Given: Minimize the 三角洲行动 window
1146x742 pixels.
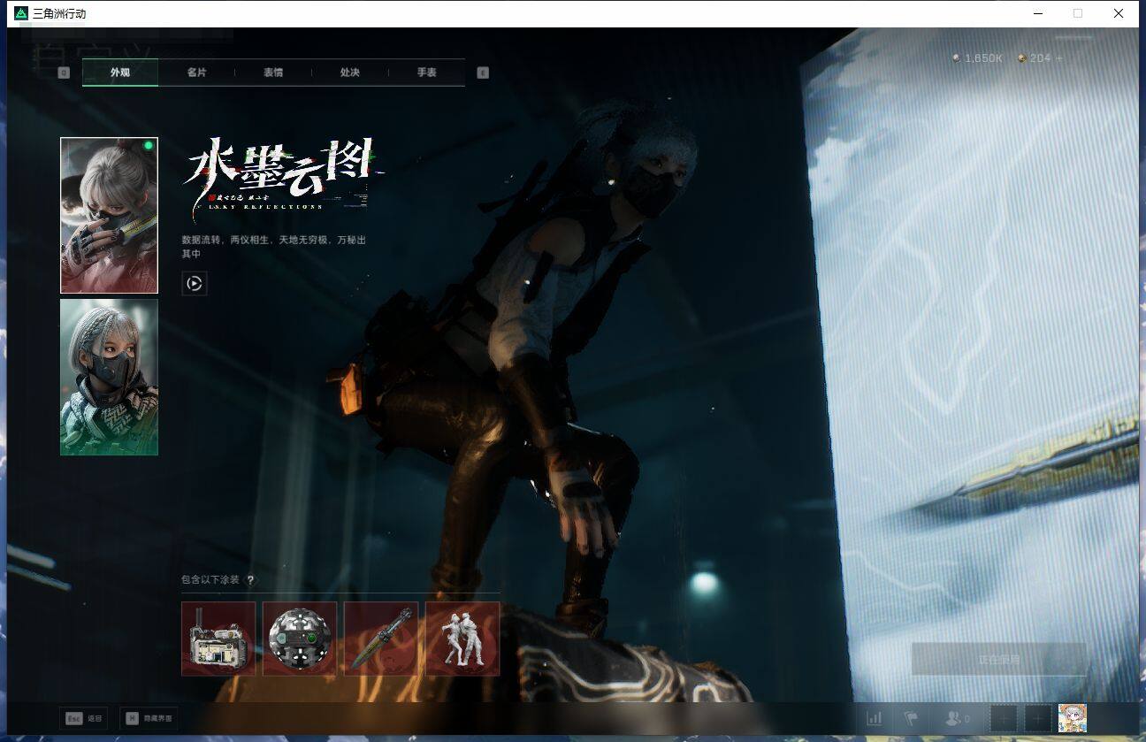Looking at the screenshot, I should coord(1037,13).
